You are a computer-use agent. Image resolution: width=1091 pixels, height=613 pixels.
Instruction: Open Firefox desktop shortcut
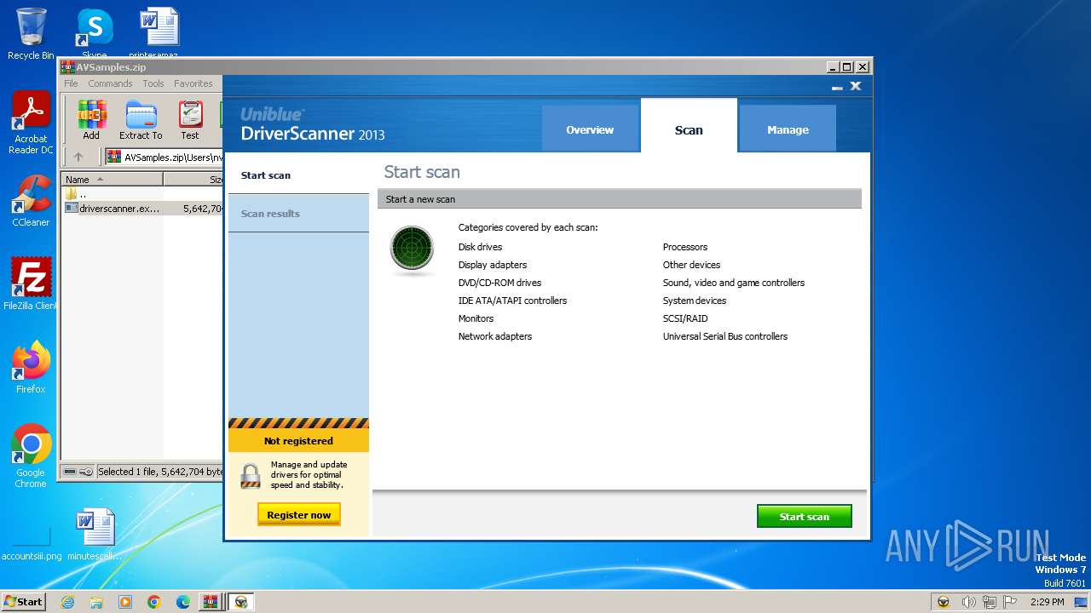click(31, 367)
